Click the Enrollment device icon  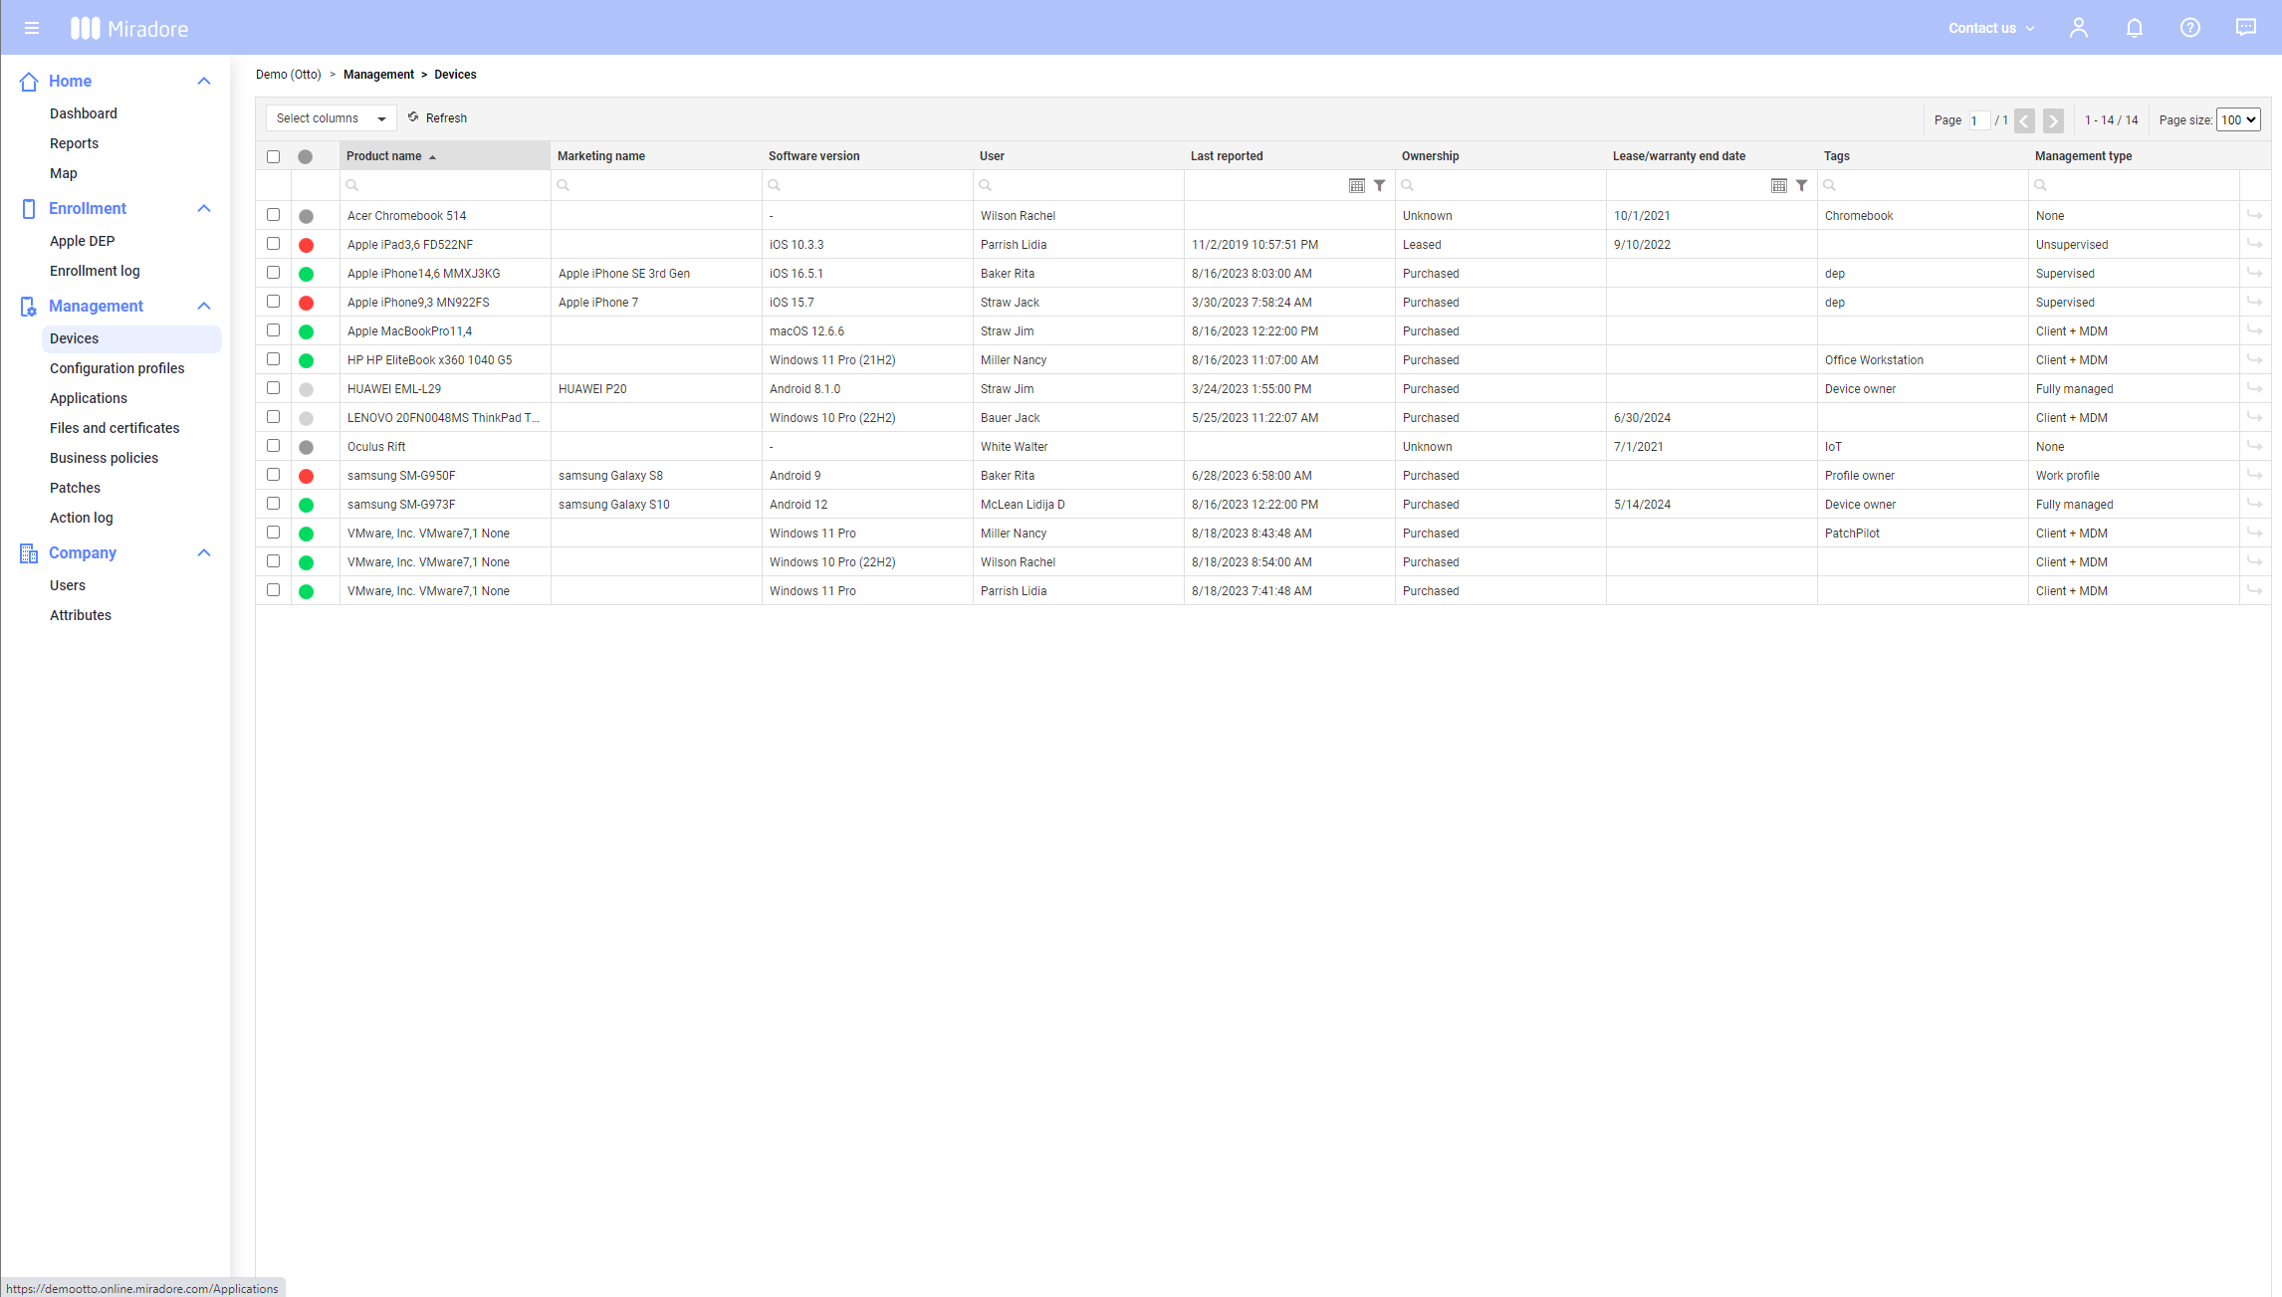tap(29, 209)
